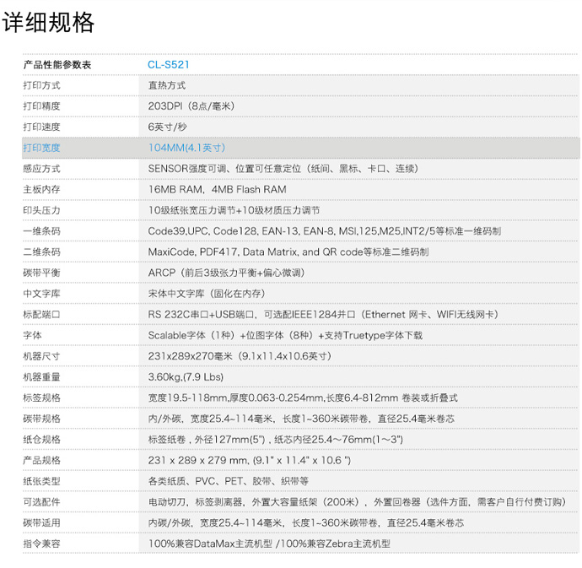The width and height of the screenshot is (582, 568).
Task: Click the 详细规格 heading
Action: [48, 23]
